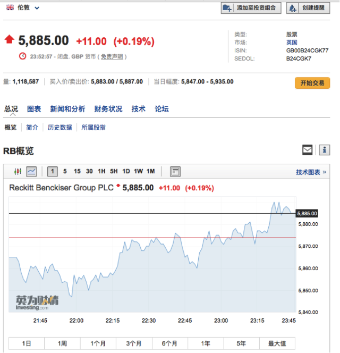Open the 所属股指 sub-tab
The width and height of the screenshot is (340, 353).
[x=93, y=128]
